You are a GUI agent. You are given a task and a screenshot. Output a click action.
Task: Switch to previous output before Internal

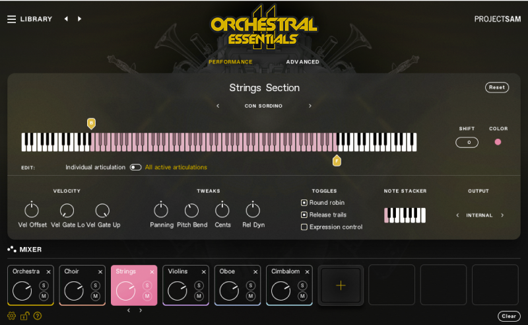click(x=457, y=215)
